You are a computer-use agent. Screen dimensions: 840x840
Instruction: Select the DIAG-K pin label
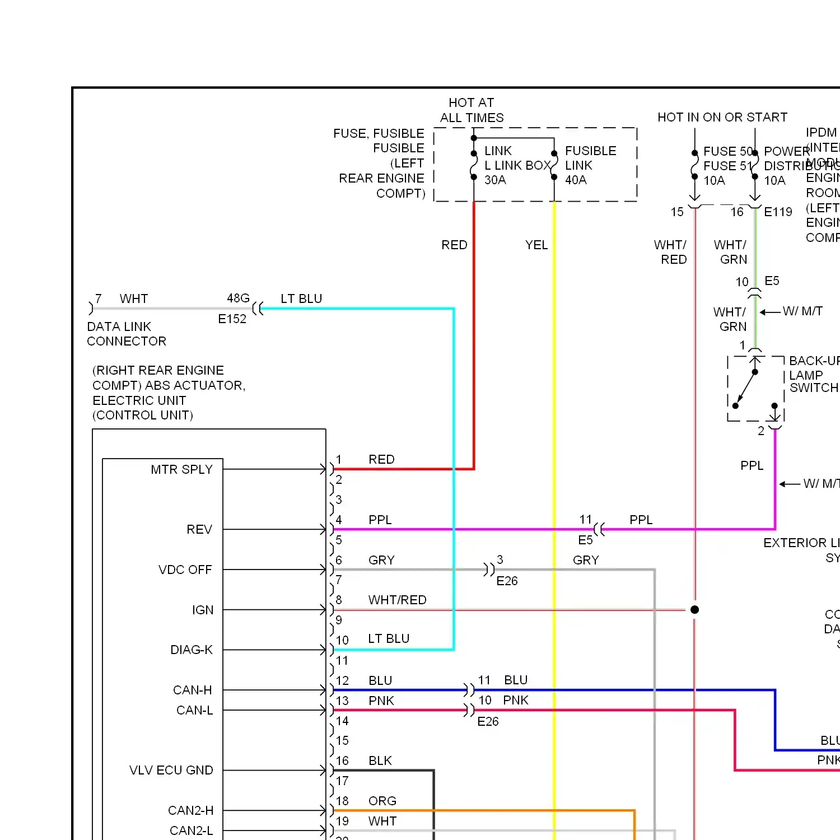[x=192, y=650]
